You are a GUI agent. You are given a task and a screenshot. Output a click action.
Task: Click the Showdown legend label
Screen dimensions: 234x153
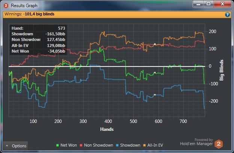[130, 145]
